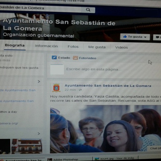The width and height of the screenshot is (161, 161).
Task: Click the page title 'Ayuntamiento San Sebastián de La Gomera'
Action: [x=59, y=25]
